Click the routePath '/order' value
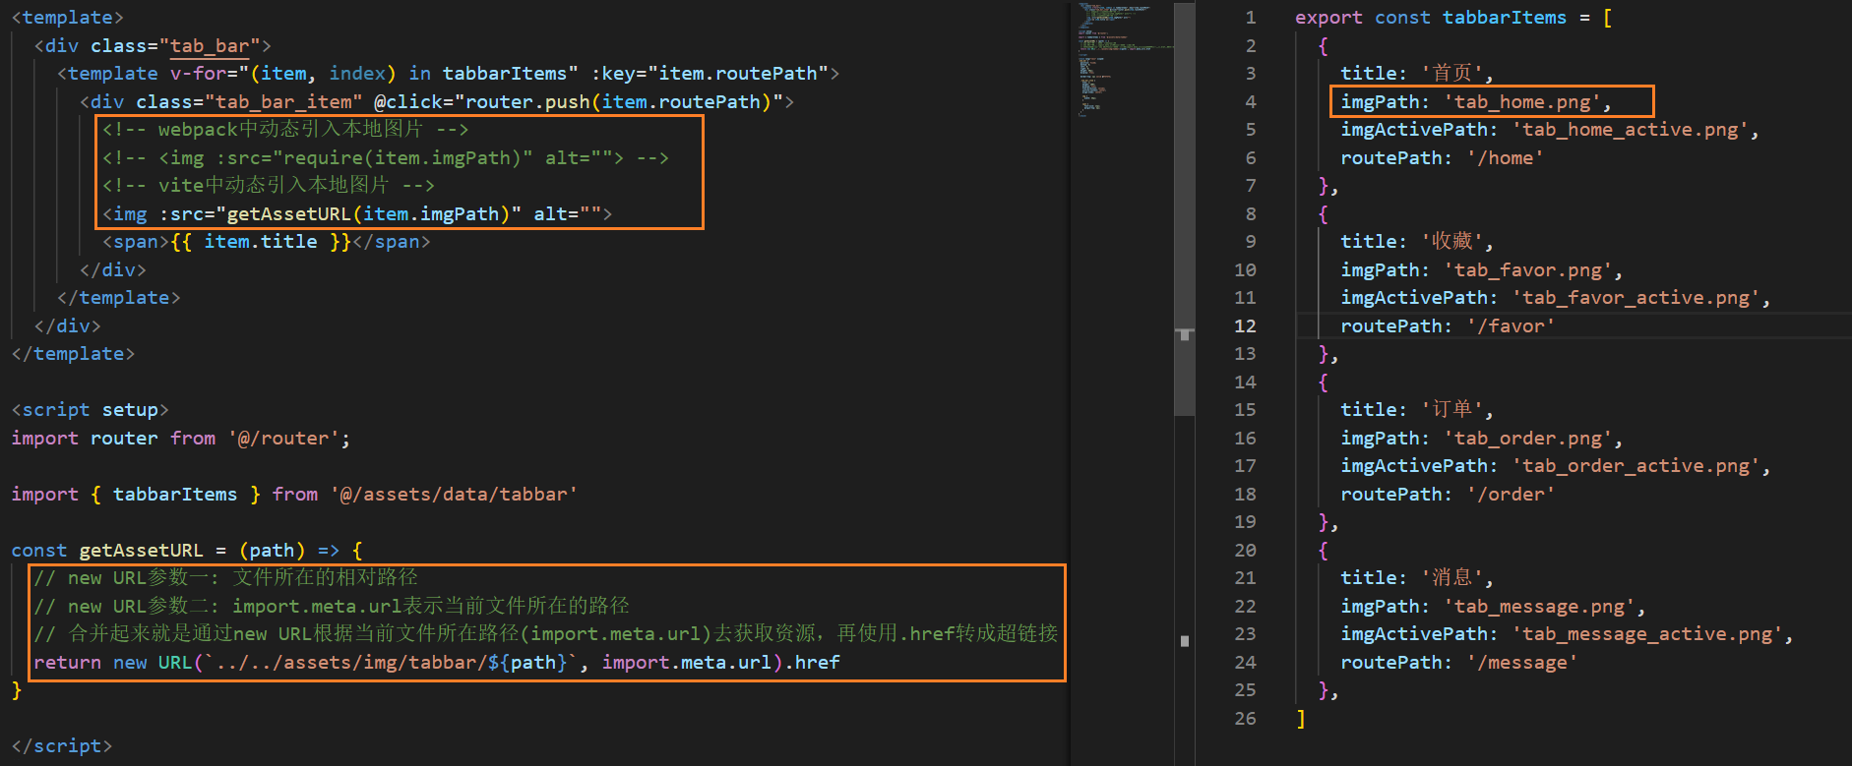Screen dimensions: 1852x766 pos(1511,495)
